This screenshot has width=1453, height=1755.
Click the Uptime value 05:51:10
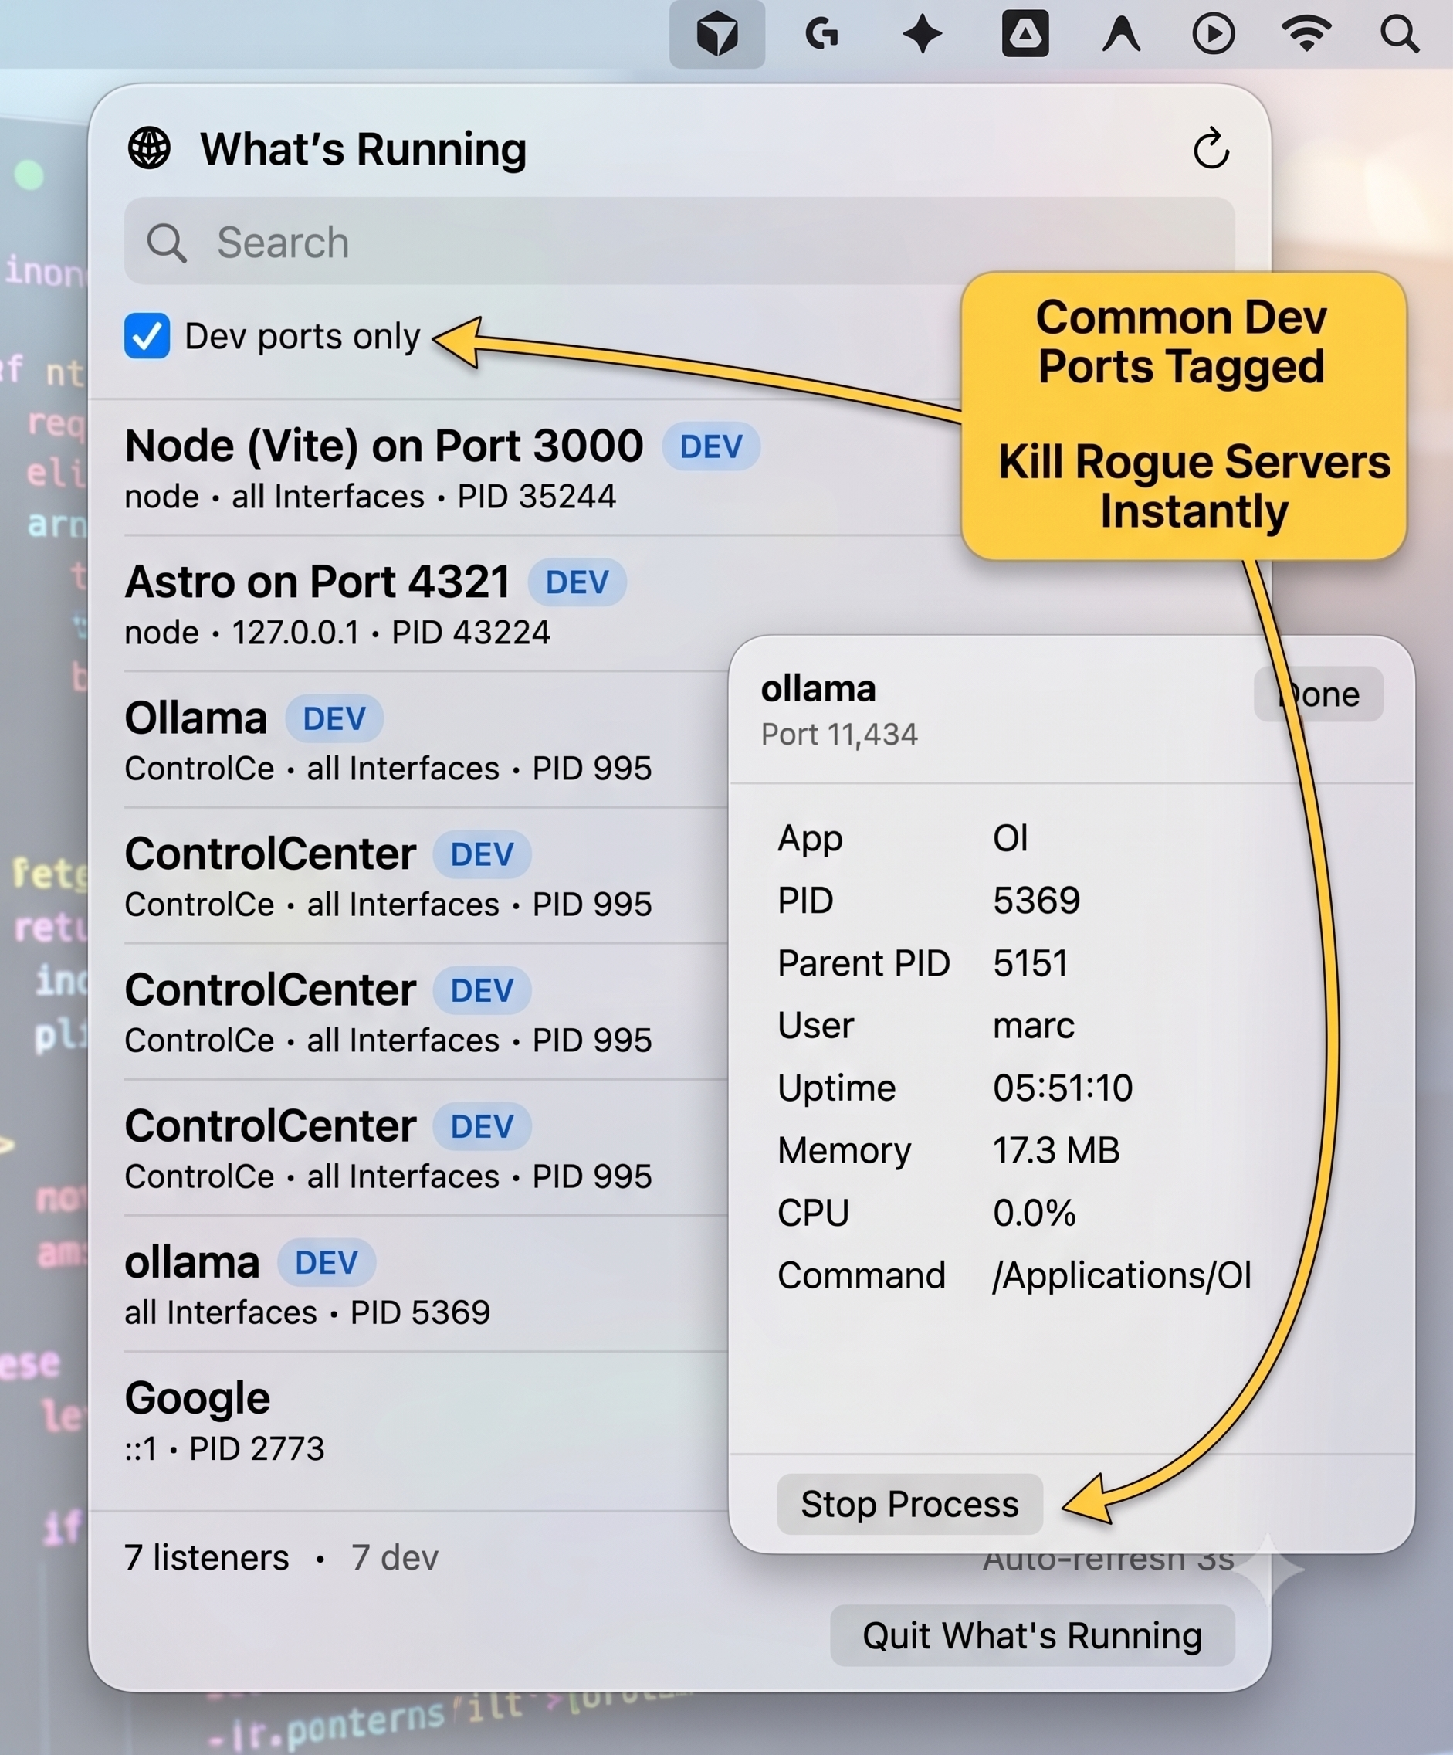tap(1062, 1088)
